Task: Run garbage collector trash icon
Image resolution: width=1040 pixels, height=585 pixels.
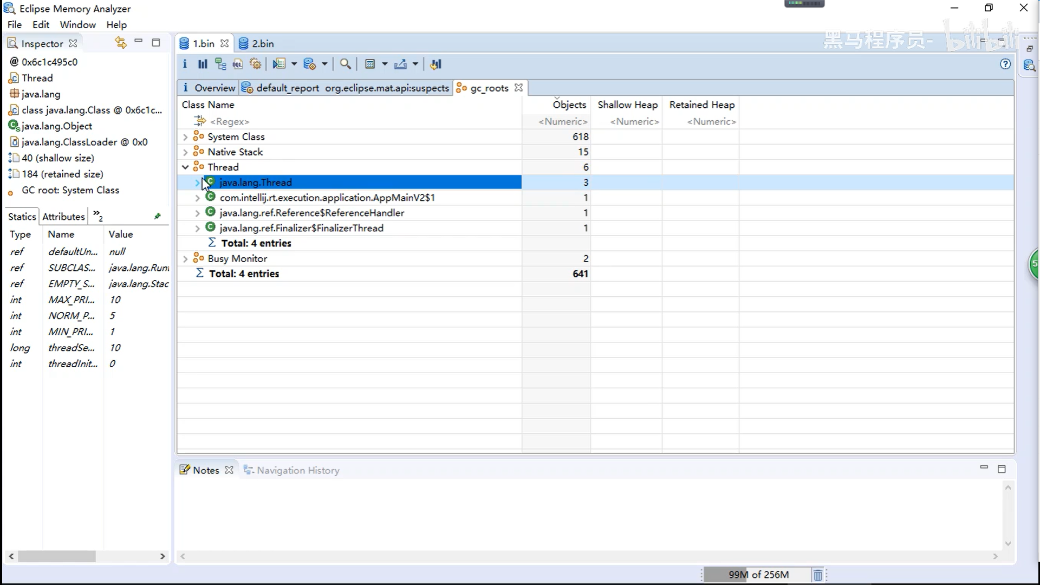Action: pyautogui.click(x=818, y=575)
